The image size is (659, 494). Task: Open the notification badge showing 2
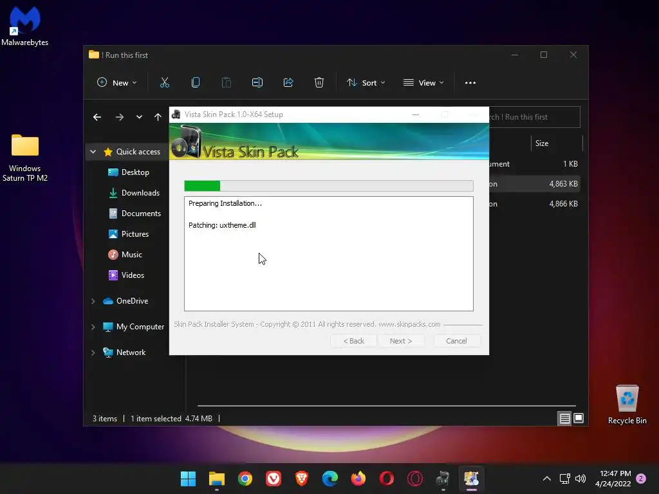[641, 479]
